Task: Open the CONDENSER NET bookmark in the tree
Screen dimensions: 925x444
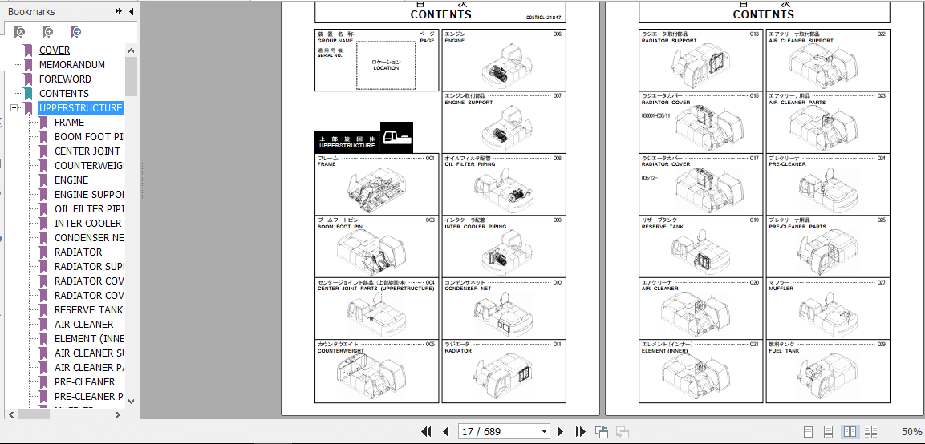Action: [89, 237]
